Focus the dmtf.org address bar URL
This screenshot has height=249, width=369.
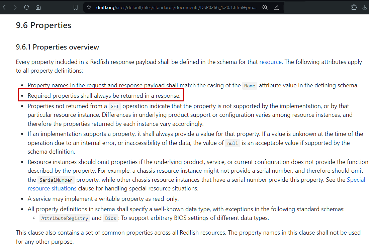pos(176,8)
